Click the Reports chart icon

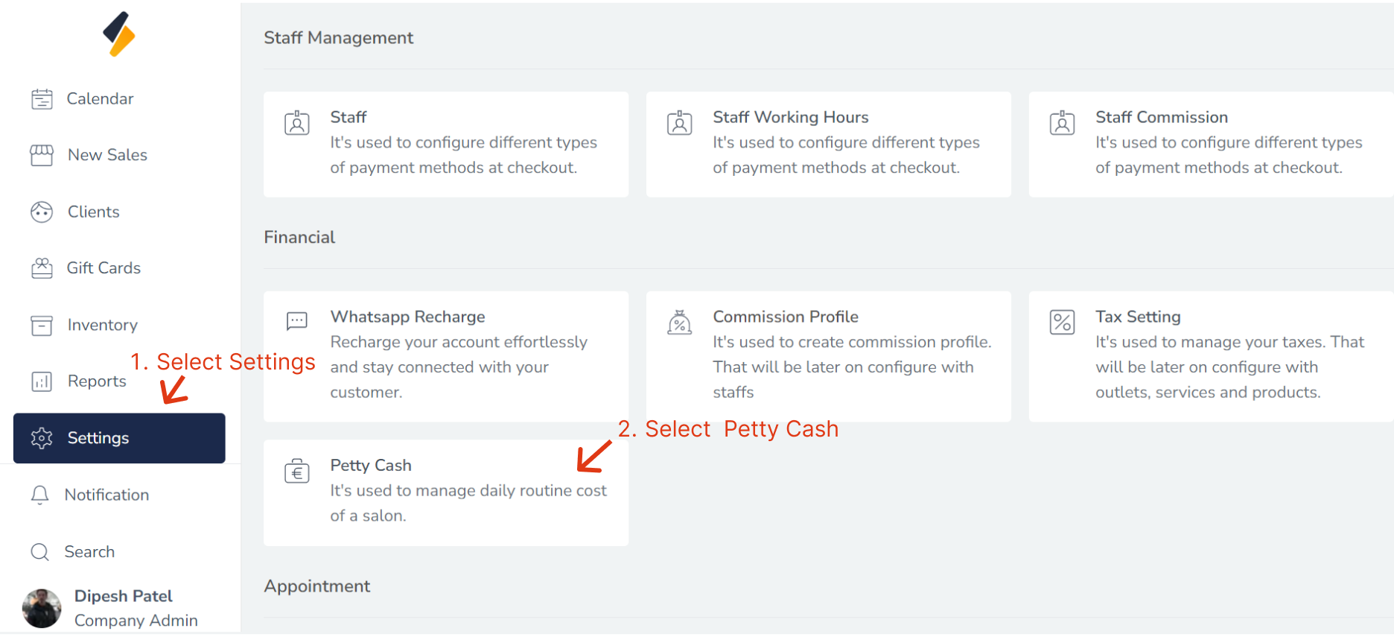click(42, 381)
